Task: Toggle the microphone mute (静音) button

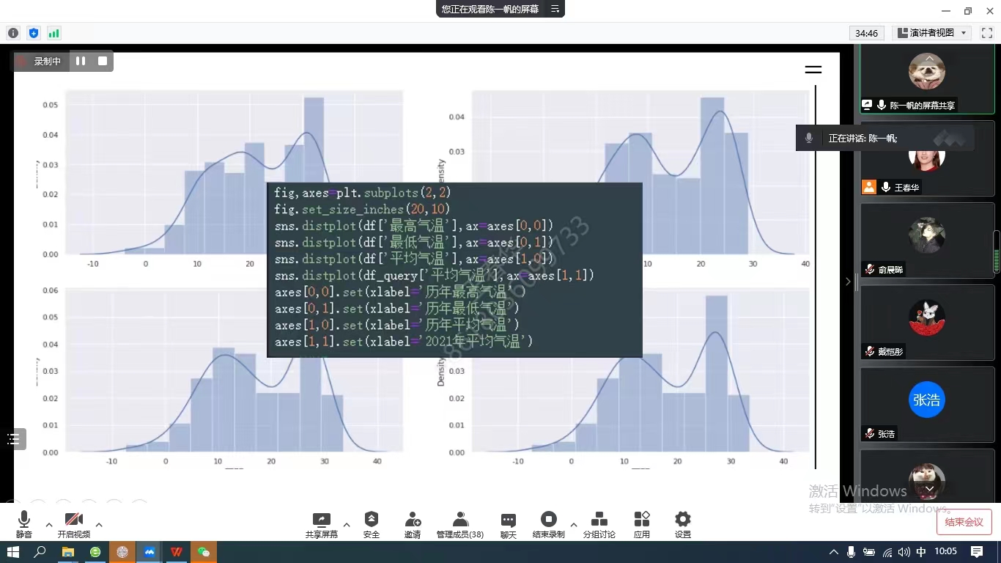Action: pos(24,525)
